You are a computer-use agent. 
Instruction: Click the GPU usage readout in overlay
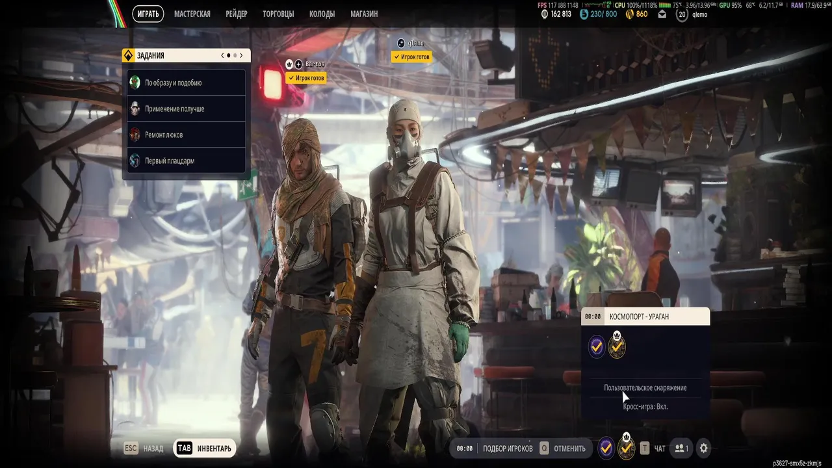coord(731,5)
